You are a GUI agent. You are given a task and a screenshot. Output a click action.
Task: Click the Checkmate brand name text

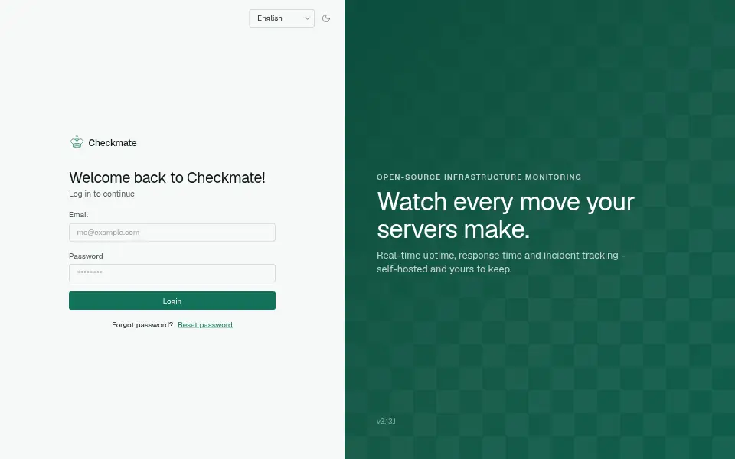point(113,143)
